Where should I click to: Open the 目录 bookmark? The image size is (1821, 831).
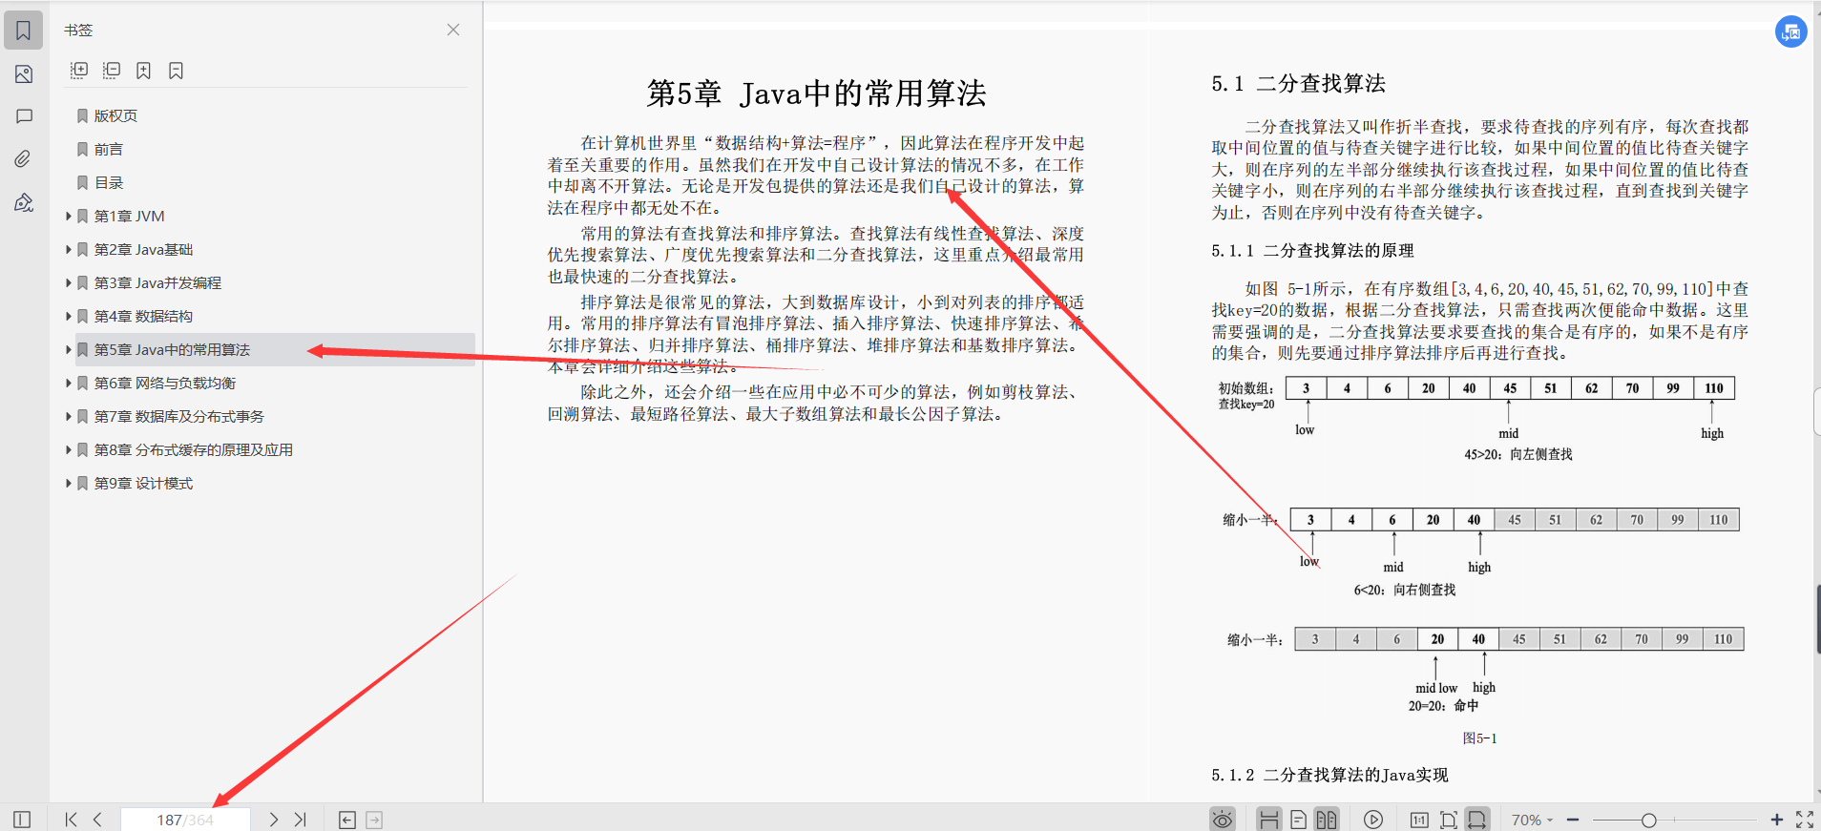pos(108,182)
